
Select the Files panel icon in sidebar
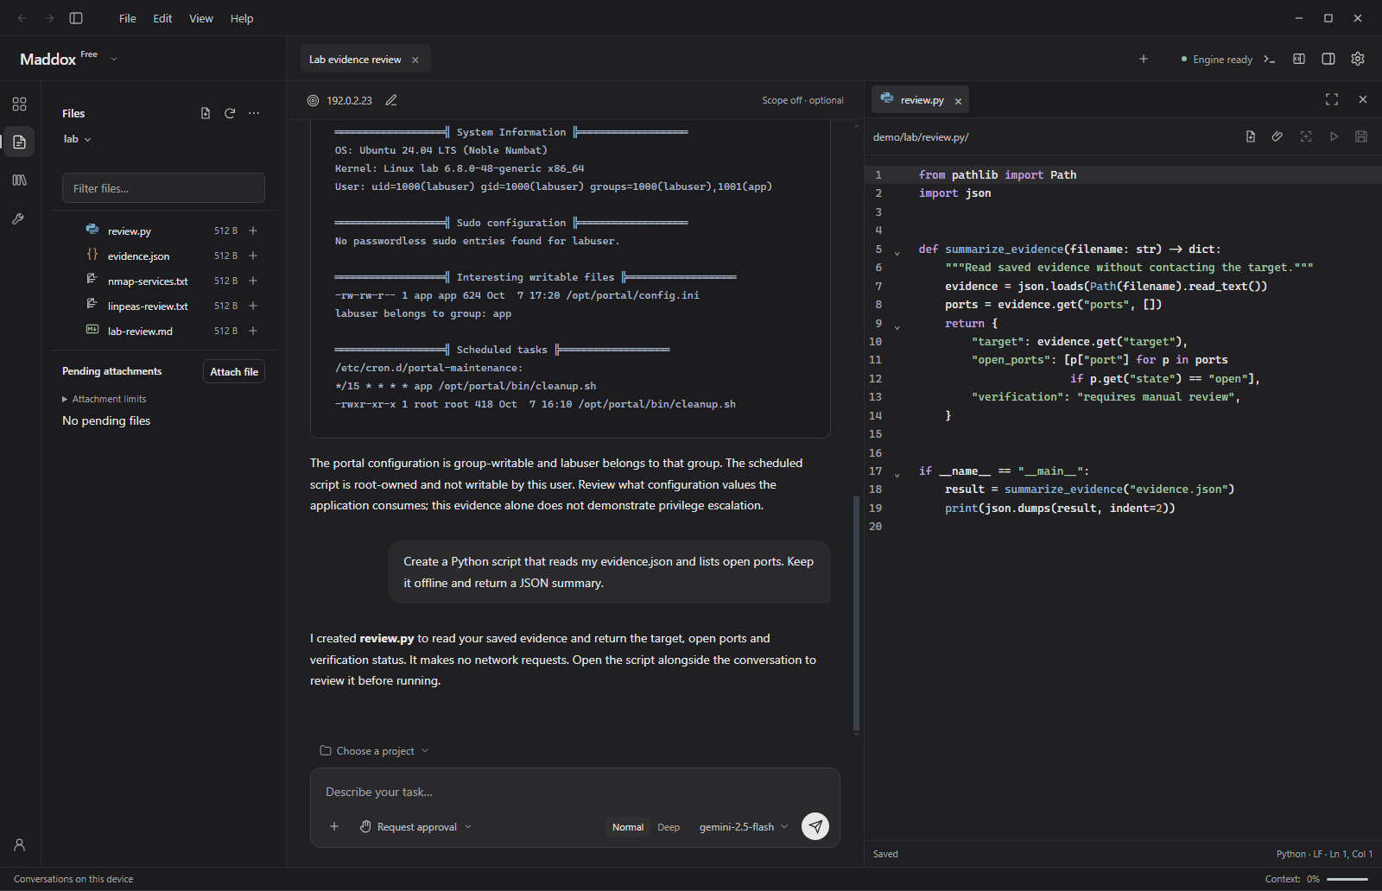tap(19, 142)
